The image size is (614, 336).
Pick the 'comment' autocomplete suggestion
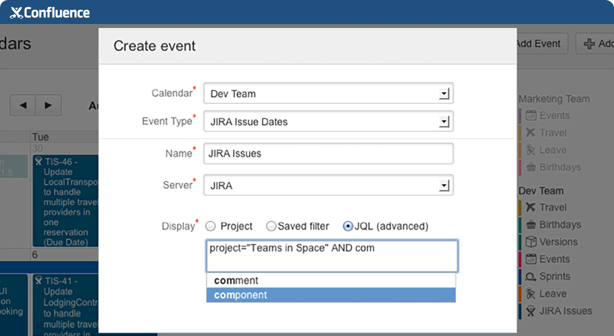[331, 280]
